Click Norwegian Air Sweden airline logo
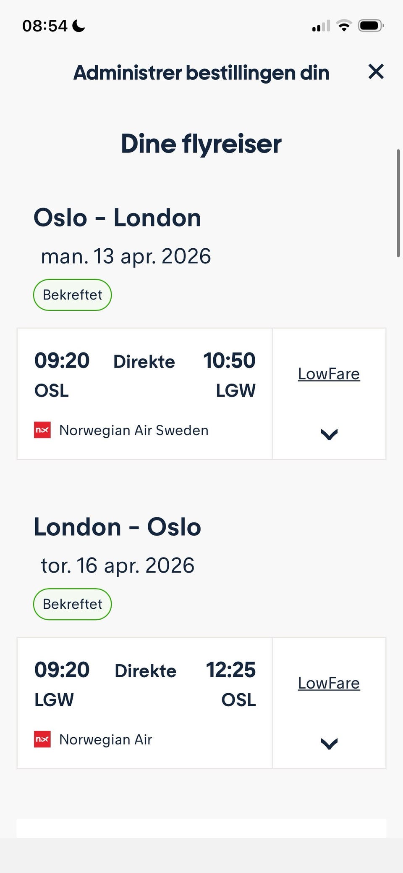 pos(42,430)
